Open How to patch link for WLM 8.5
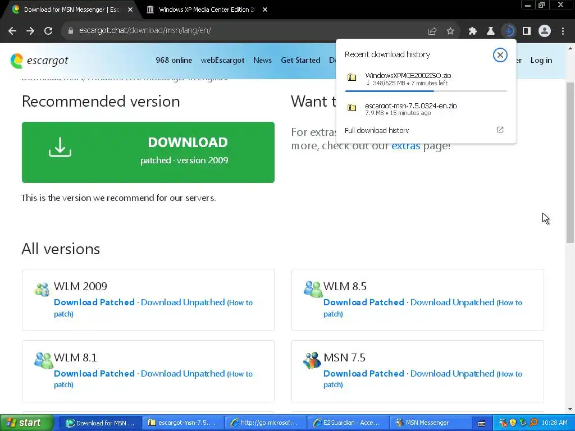Image resolution: width=575 pixels, height=431 pixels. tap(510, 302)
